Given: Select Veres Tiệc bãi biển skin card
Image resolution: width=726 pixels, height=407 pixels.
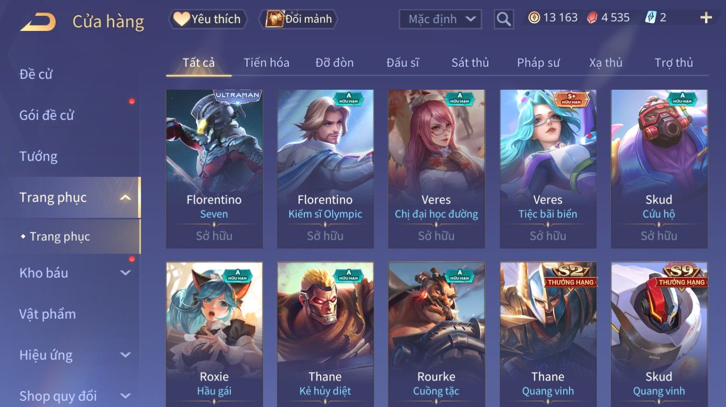Looking at the screenshot, I should 548,169.
